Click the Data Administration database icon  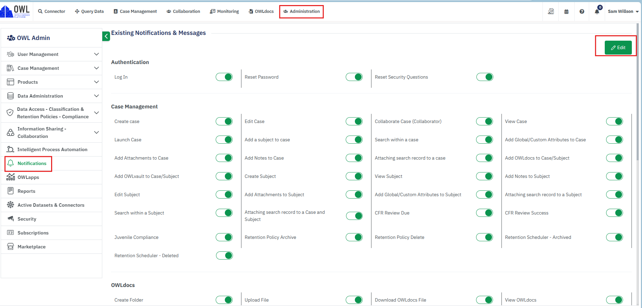10,96
